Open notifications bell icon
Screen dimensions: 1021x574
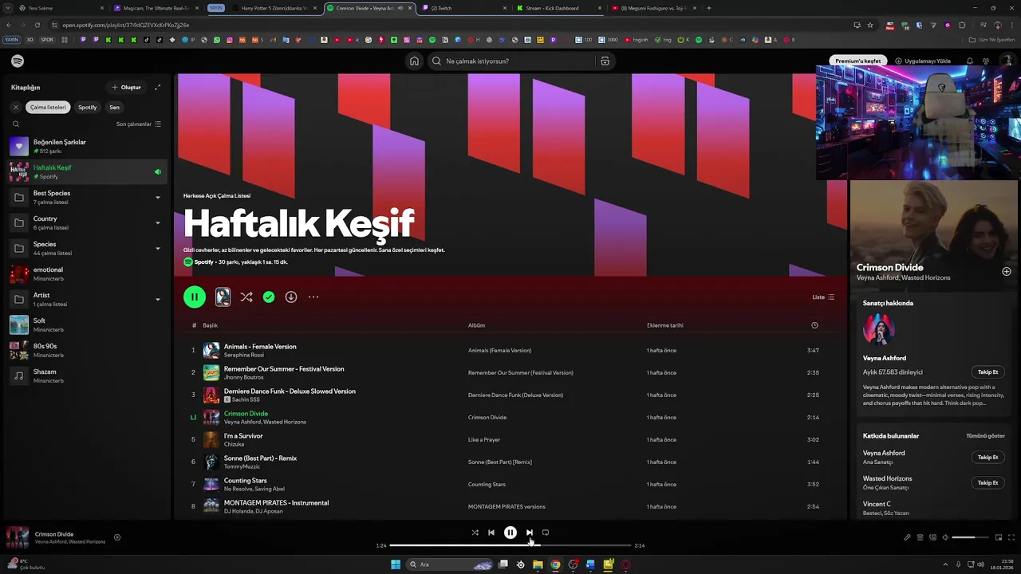(970, 61)
